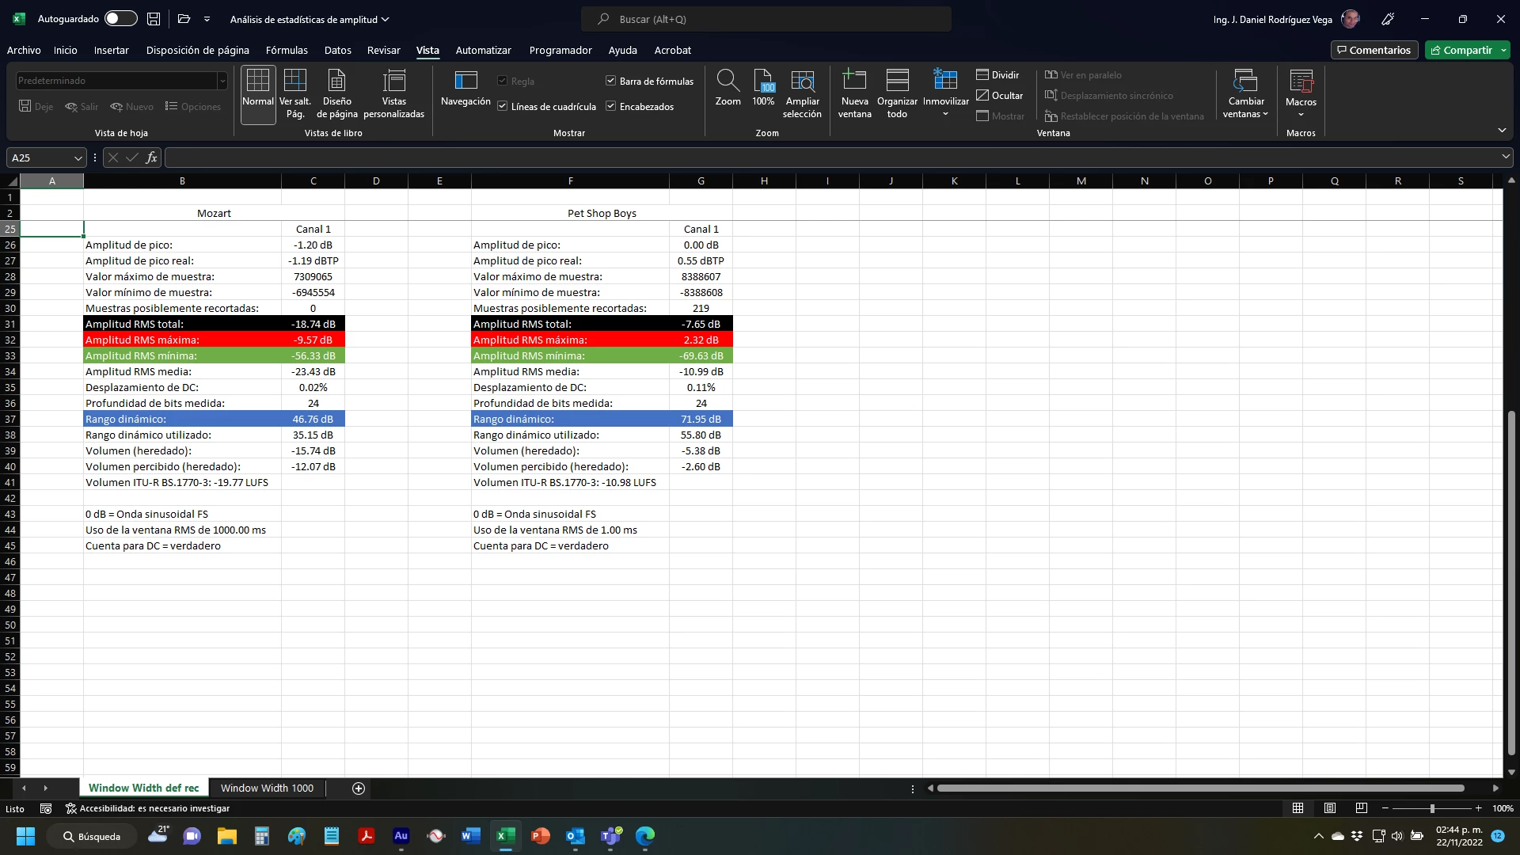Toggle the Autoguardado switch
Viewport: 1520px width, 855px height.
pyautogui.click(x=120, y=19)
